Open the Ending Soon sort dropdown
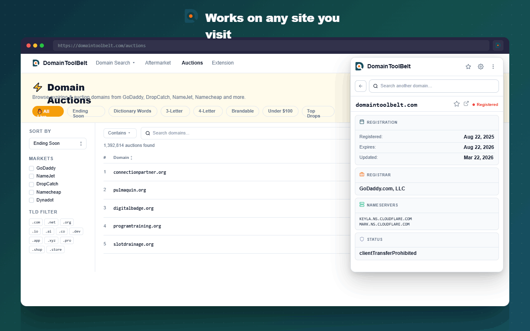530x331 pixels. pos(58,144)
